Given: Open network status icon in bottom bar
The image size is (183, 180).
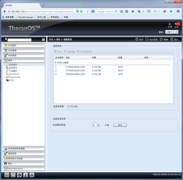Looking at the screenshot, I should pyautogui.click(x=32, y=175).
